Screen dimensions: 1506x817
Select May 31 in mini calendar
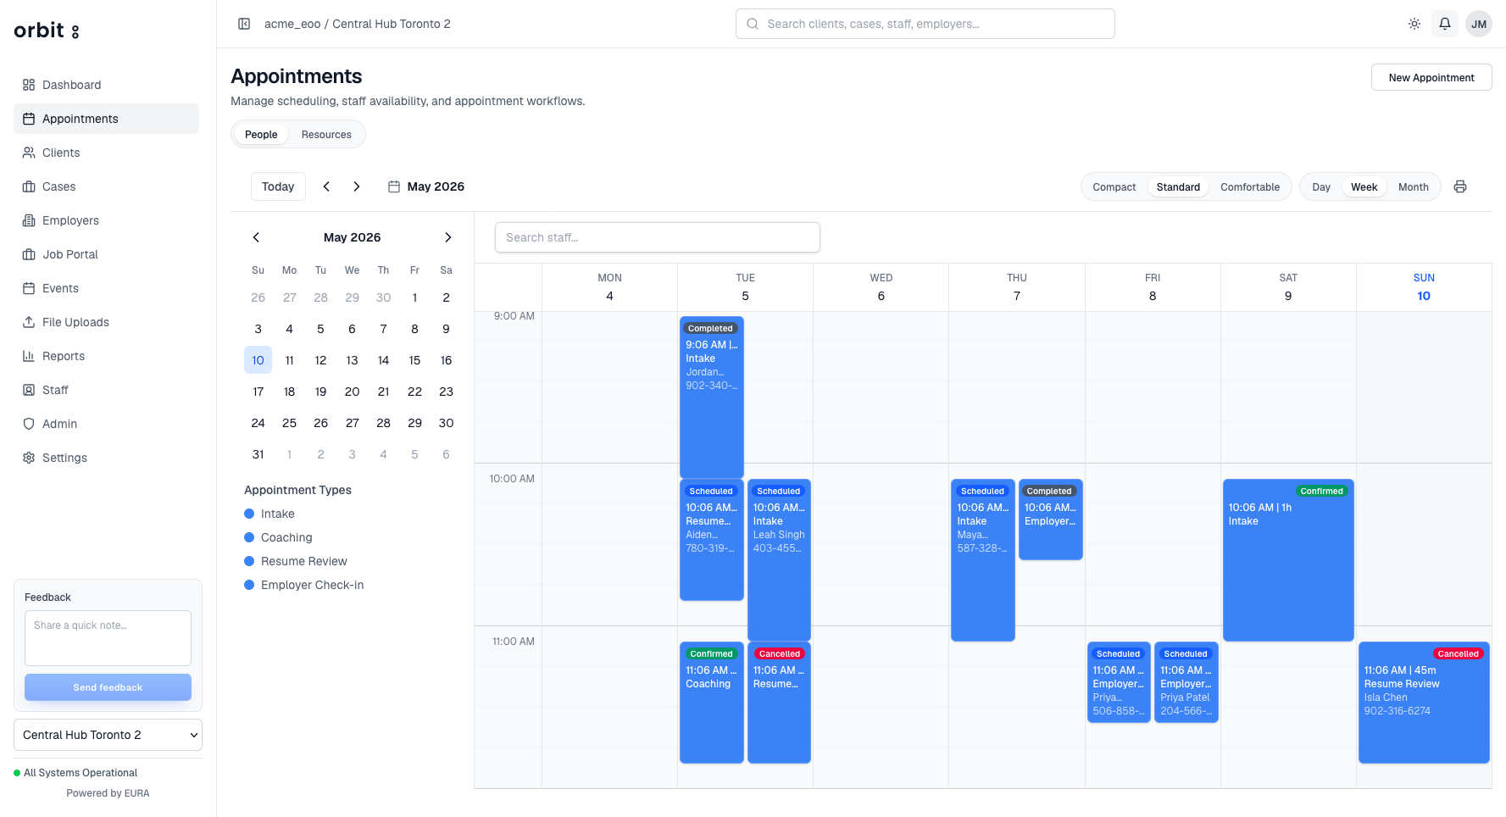pos(258,454)
